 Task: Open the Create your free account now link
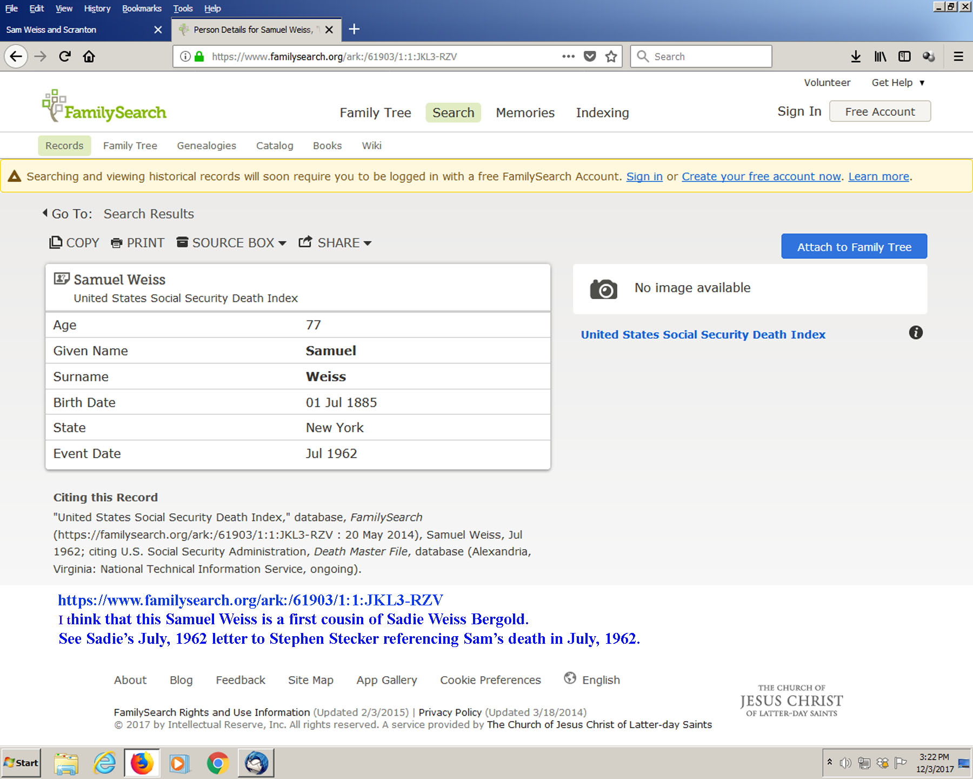pyautogui.click(x=761, y=176)
